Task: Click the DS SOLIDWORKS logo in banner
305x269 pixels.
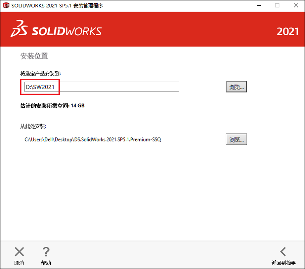Action: [x=56, y=29]
